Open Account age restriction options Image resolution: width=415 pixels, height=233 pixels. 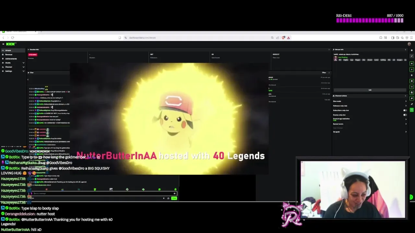(x=406, y=119)
